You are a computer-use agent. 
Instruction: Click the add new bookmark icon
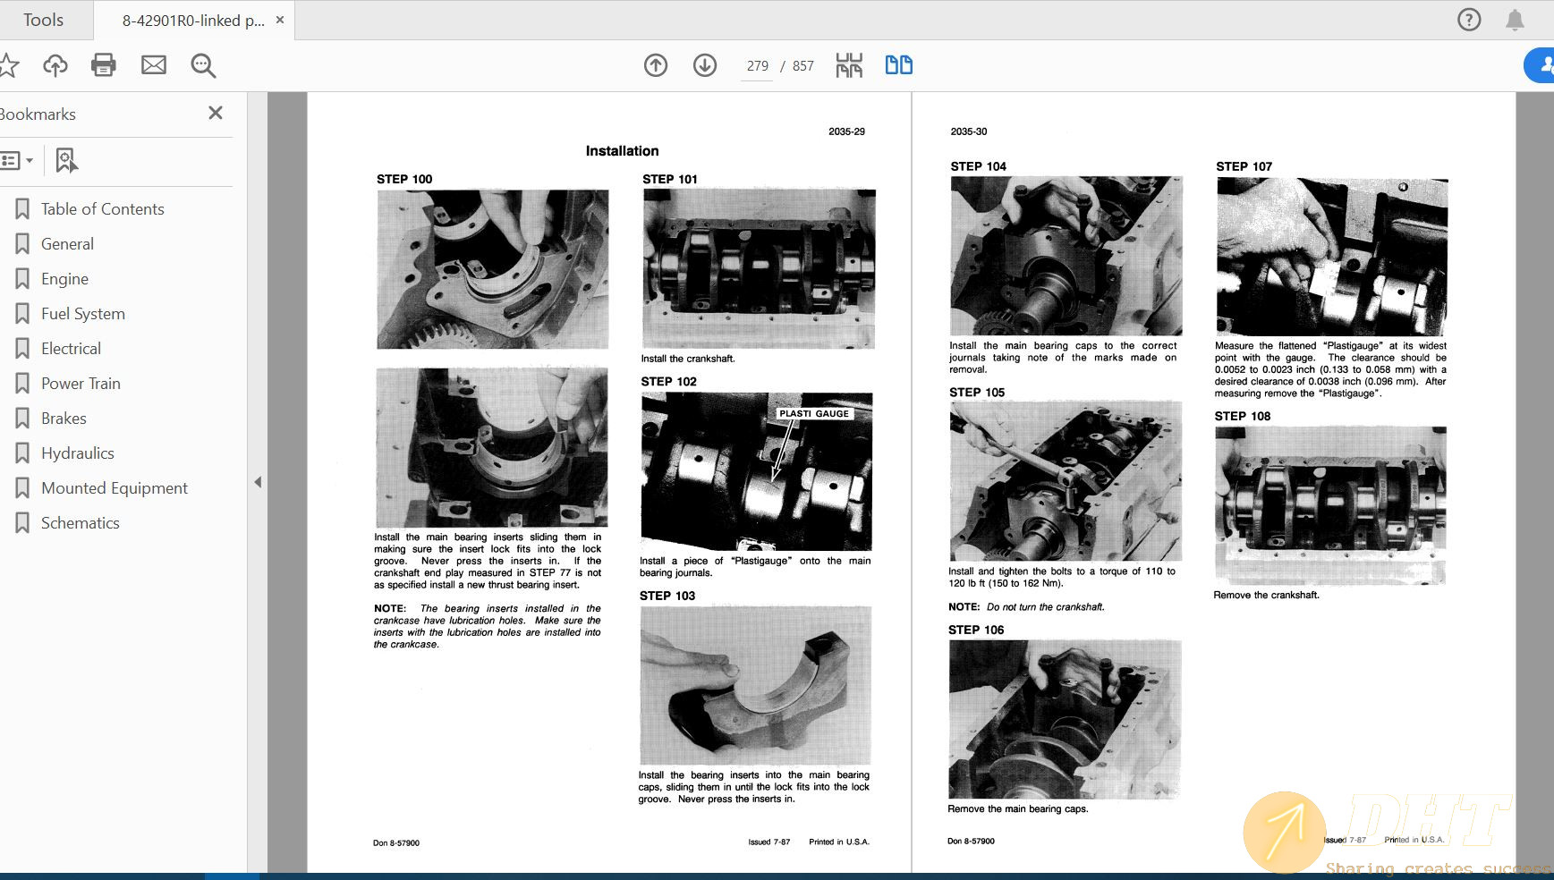(x=66, y=161)
